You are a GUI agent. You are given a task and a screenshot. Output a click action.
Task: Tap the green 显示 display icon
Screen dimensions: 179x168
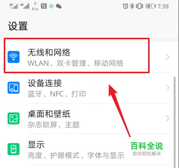click(x=14, y=149)
